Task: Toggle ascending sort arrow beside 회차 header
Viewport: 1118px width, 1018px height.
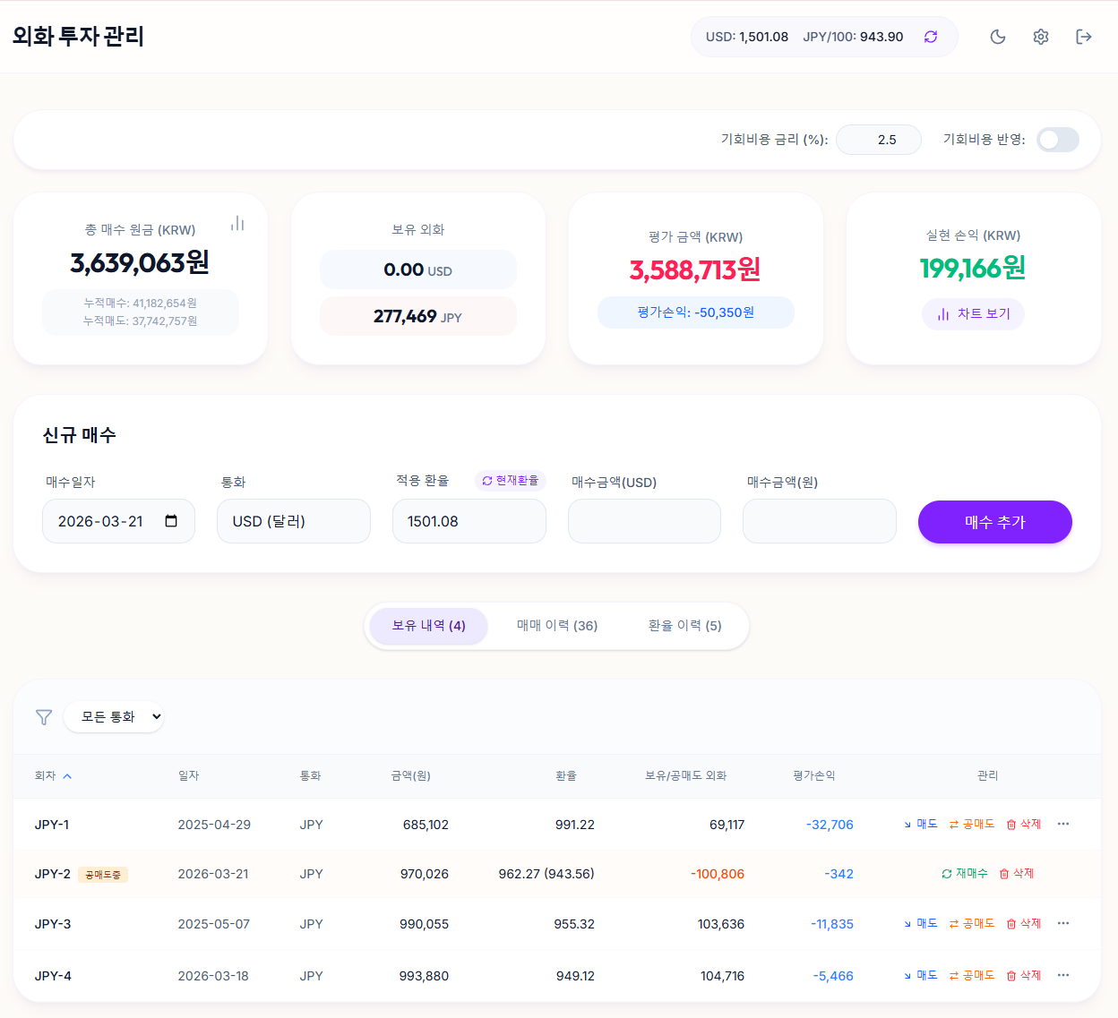Action: [x=67, y=776]
